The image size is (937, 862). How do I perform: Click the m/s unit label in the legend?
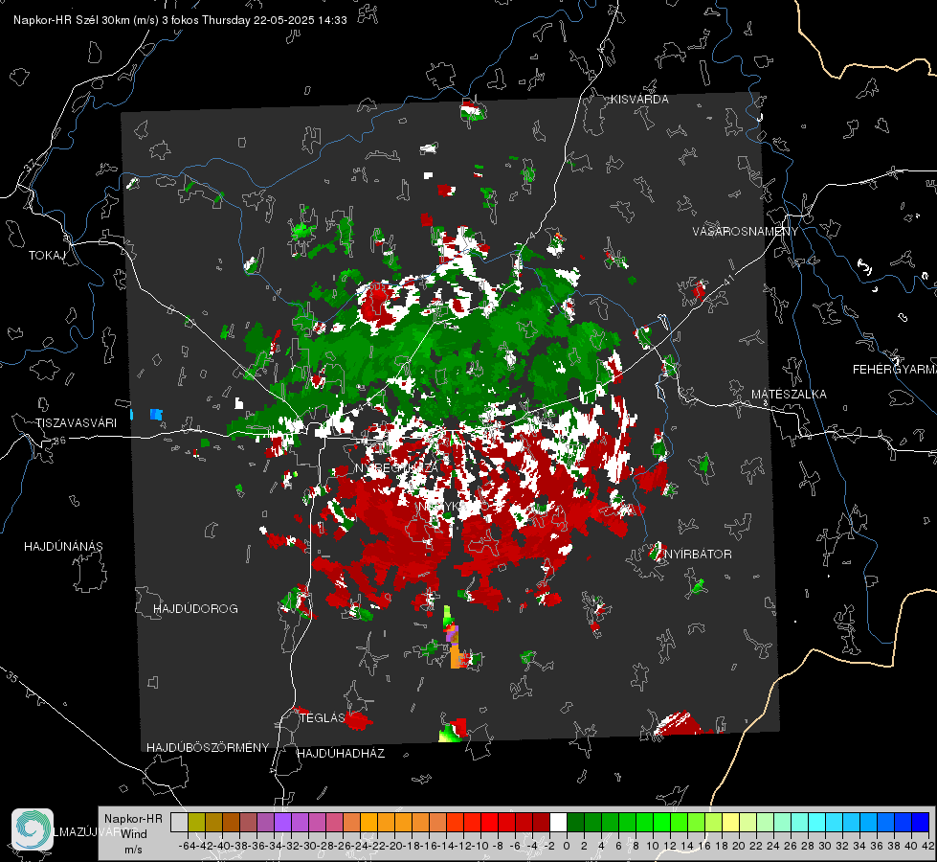pyautogui.click(x=133, y=849)
